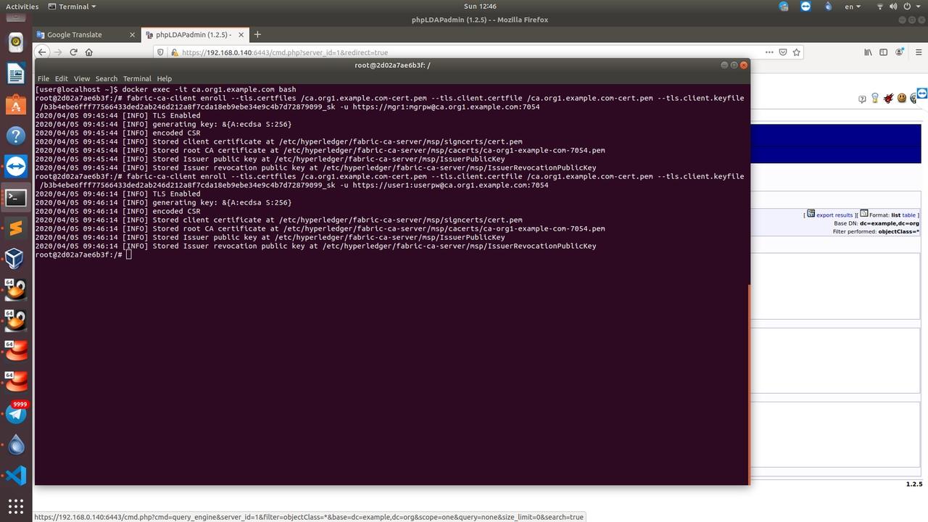Go back in the Firefox toolbar
The image size is (928, 522).
coord(42,52)
